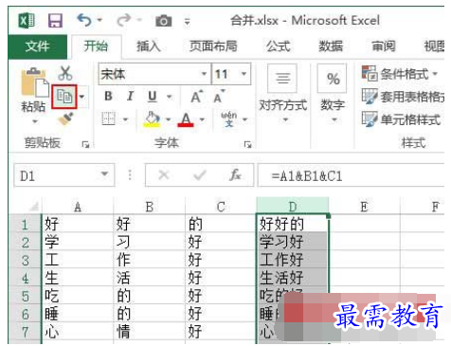Viewport: 451px width, 346px height.
Task: Open the 文件 tab
Action: point(37,46)
